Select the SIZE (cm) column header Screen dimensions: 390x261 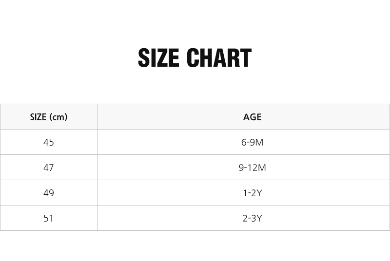click(49, 117)
